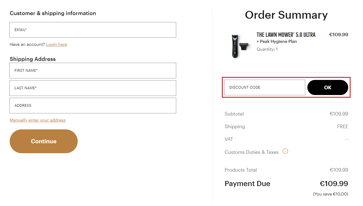This screenshot has height=206, width=363.
Task: Click the "Order Summary" heading
Action: click(286, 15)
